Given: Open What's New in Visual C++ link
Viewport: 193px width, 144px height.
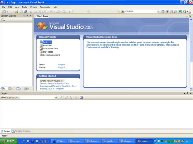Looking at the screenshot, I should 52,81.
